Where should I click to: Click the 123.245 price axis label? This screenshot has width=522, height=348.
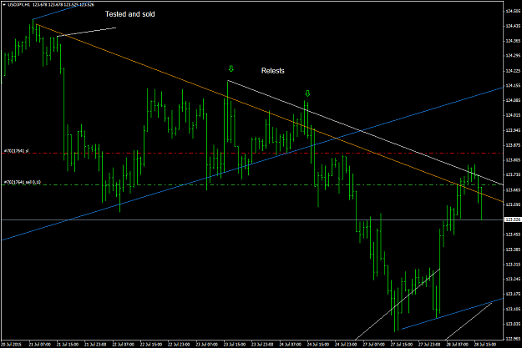pyautogui.click(x=513, y=279)
